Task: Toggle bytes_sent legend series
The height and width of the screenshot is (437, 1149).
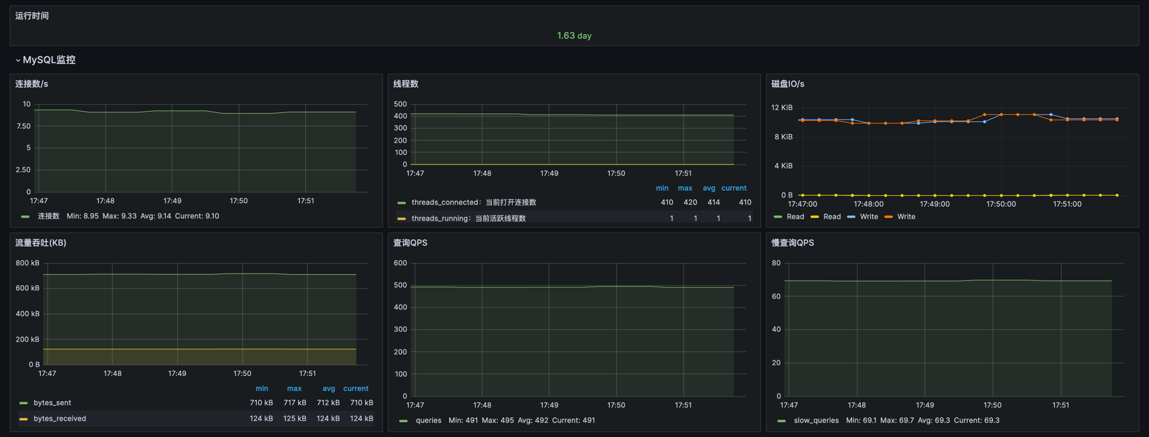Action: click(x=52, y=403)
